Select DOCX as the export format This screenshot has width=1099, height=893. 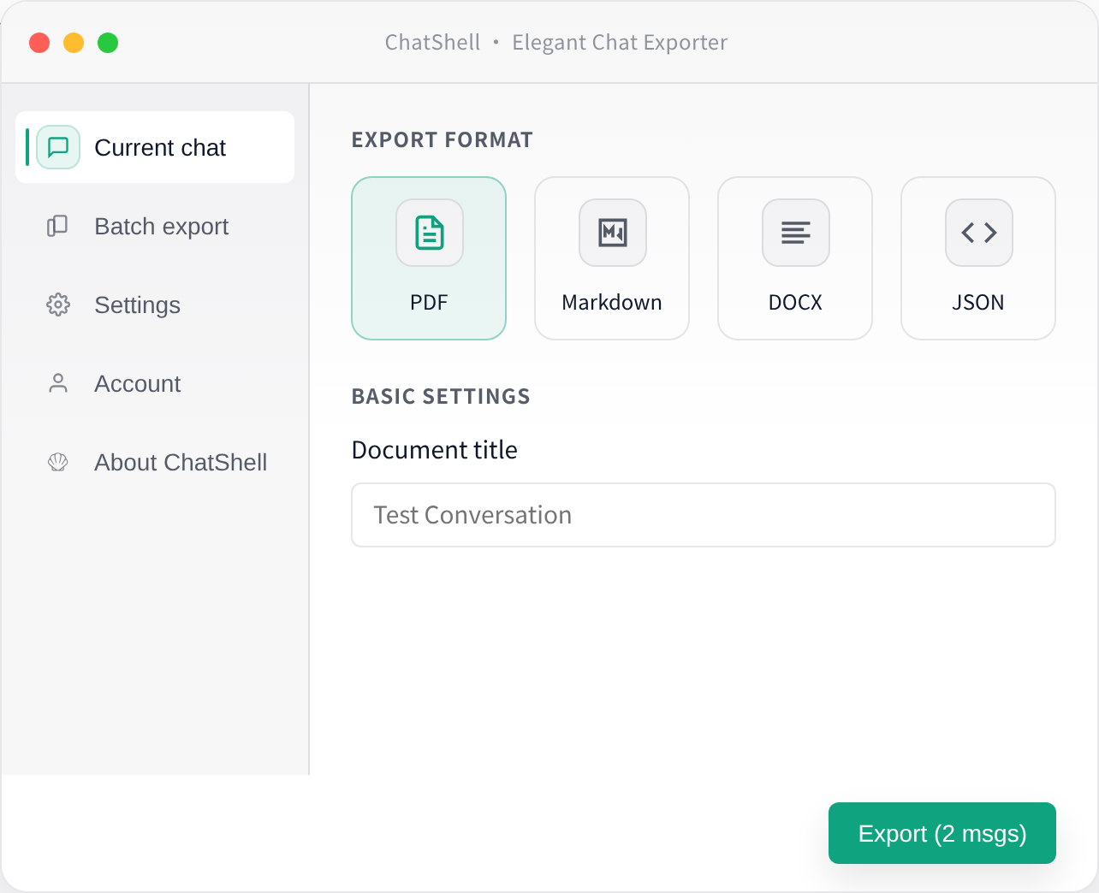point(795,257)
